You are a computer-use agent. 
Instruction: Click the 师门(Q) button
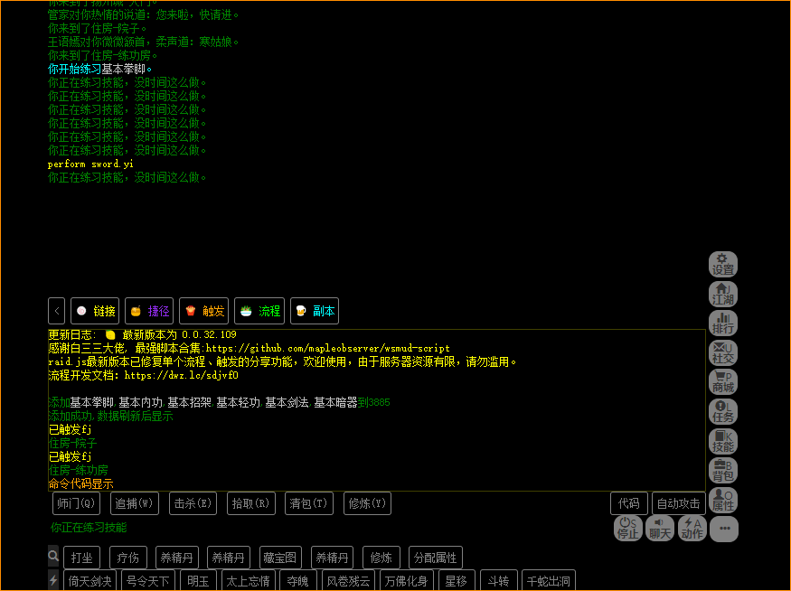pos(76,503)
